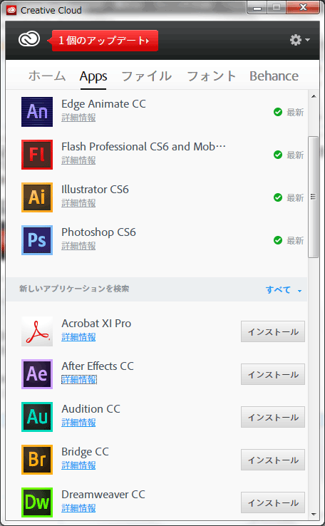The width and height of the screenshot is (325, 526).
Task: Click the Illustrator CS6 title text
Action: click(x=95, y=190)
